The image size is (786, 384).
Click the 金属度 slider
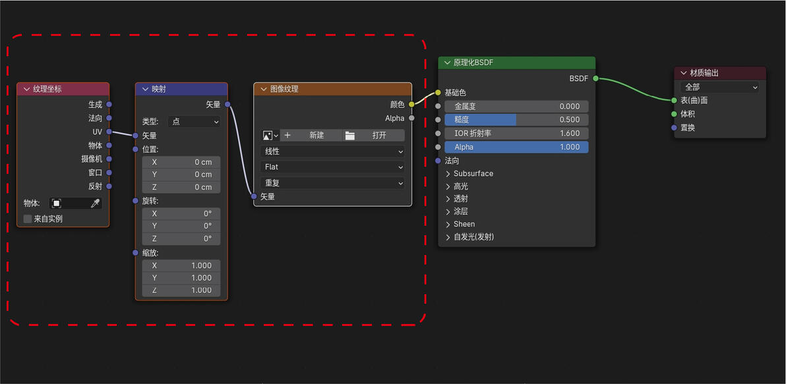click(516, 106)
